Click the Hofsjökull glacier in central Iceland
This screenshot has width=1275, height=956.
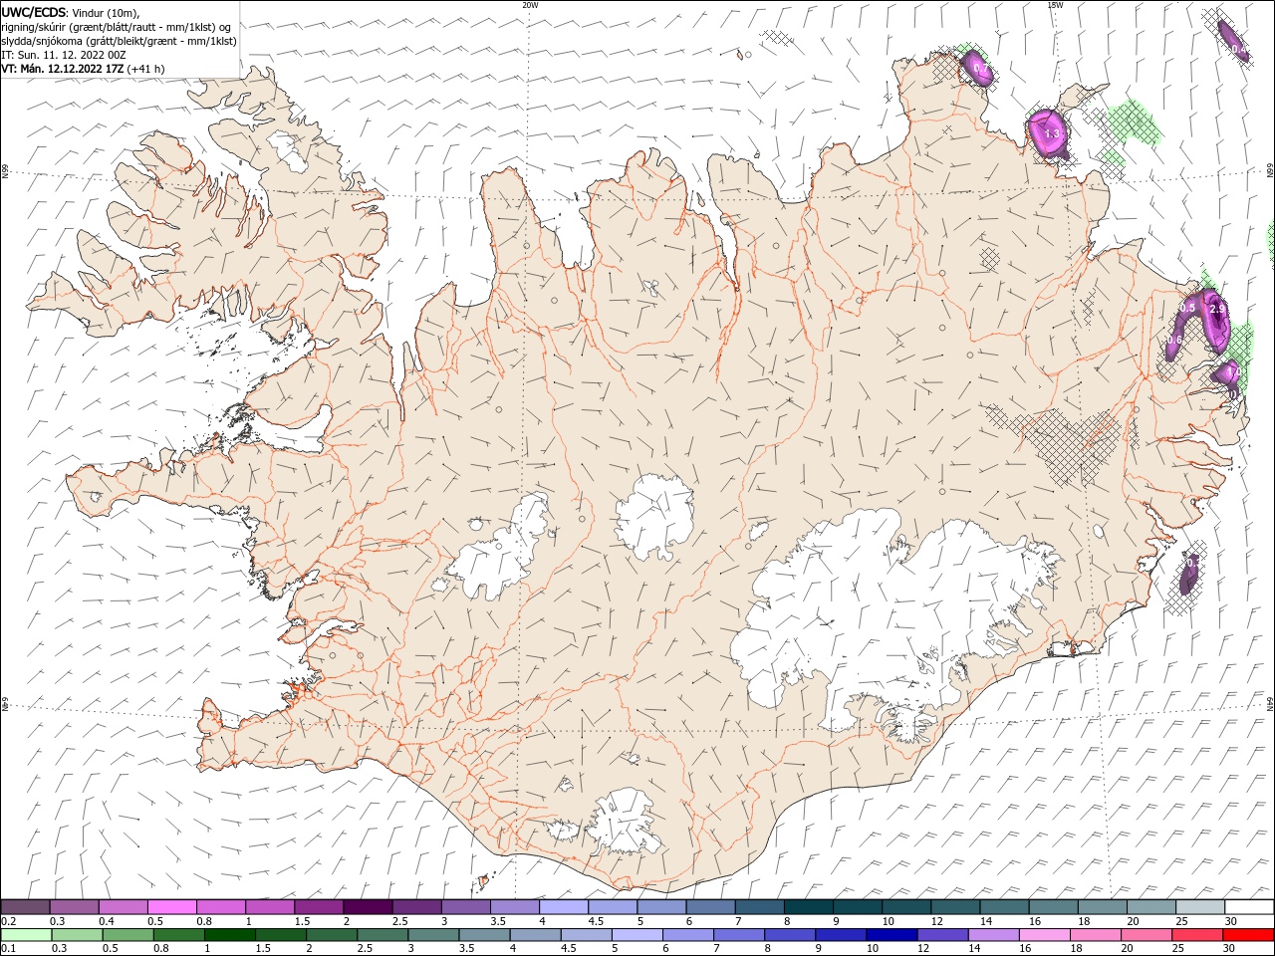(654, 516)
